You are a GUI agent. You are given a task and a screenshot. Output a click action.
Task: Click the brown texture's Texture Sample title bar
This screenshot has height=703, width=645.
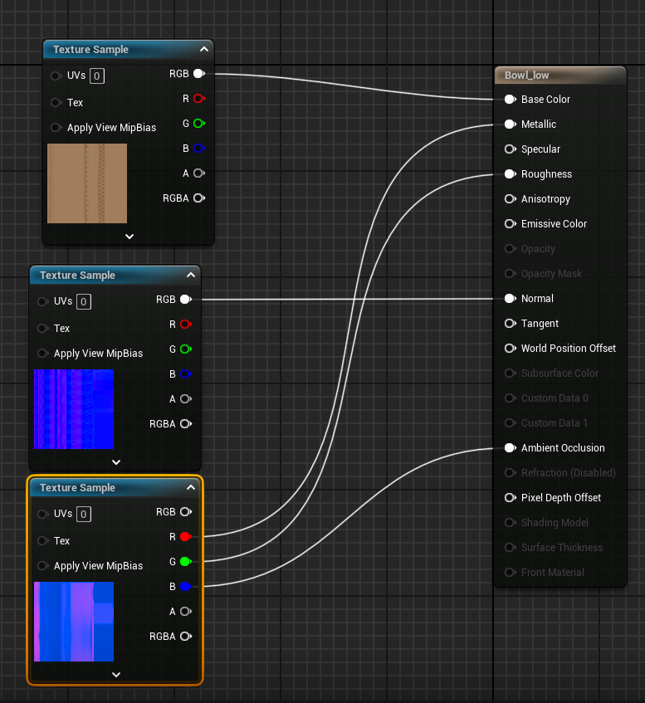point(129,49)
